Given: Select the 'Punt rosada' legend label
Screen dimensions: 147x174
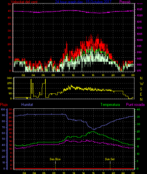Looking at the screenshot, I should pos(135,105).
